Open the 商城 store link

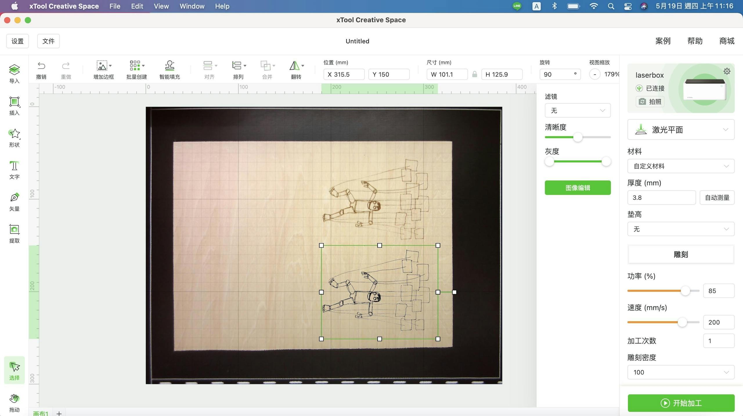(727, 41)
